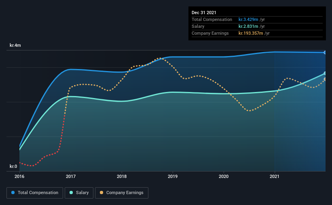Toggle the Total Compensation legend button
The image size is (332, 205).
35,193
